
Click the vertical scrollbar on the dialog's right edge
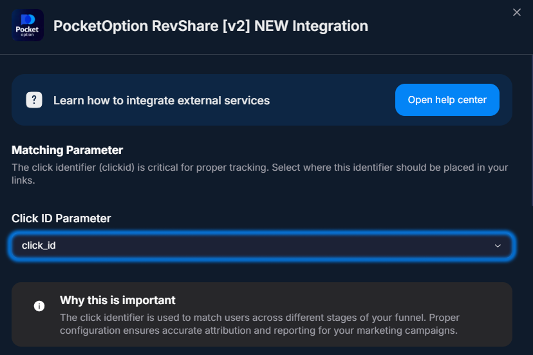pyautogui.click(x=531, y=130)
